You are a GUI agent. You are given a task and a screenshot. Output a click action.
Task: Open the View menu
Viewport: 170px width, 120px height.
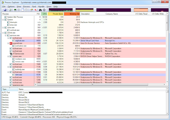pyautogui.click(x=19, y=6)
